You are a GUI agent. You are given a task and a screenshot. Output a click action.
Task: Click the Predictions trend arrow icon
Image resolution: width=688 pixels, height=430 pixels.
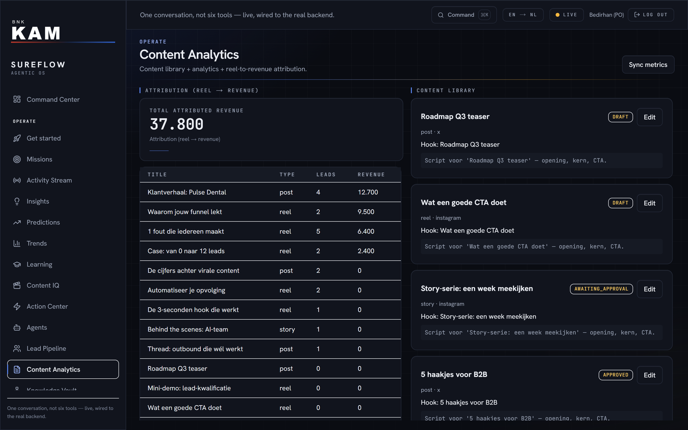coord(17,223)
